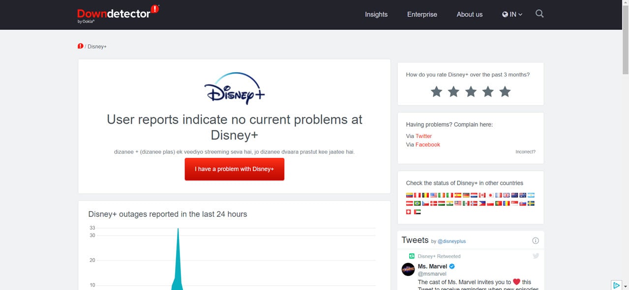The width and height of the screenshot is (629, 290).
Task: Open the Insights menu item
Action: (376, 14)
